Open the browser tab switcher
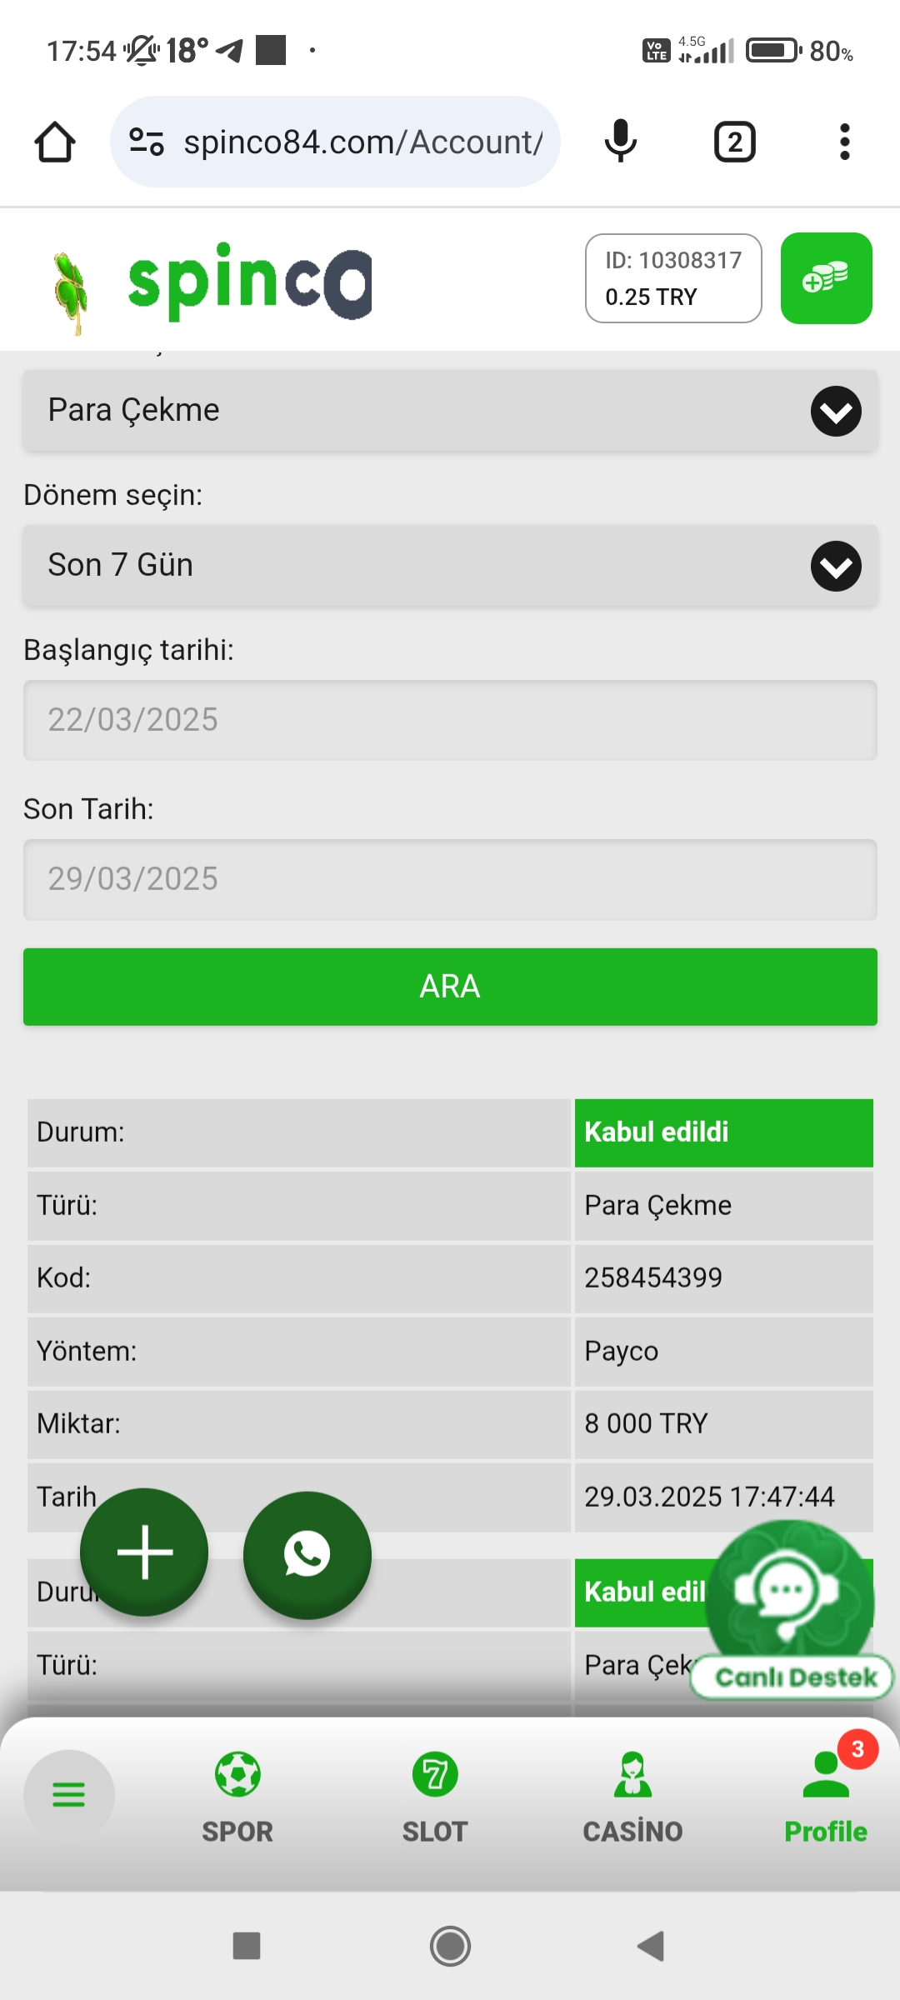The height and width of the screenshot is (2000, 900). click(x=734, y=142)
